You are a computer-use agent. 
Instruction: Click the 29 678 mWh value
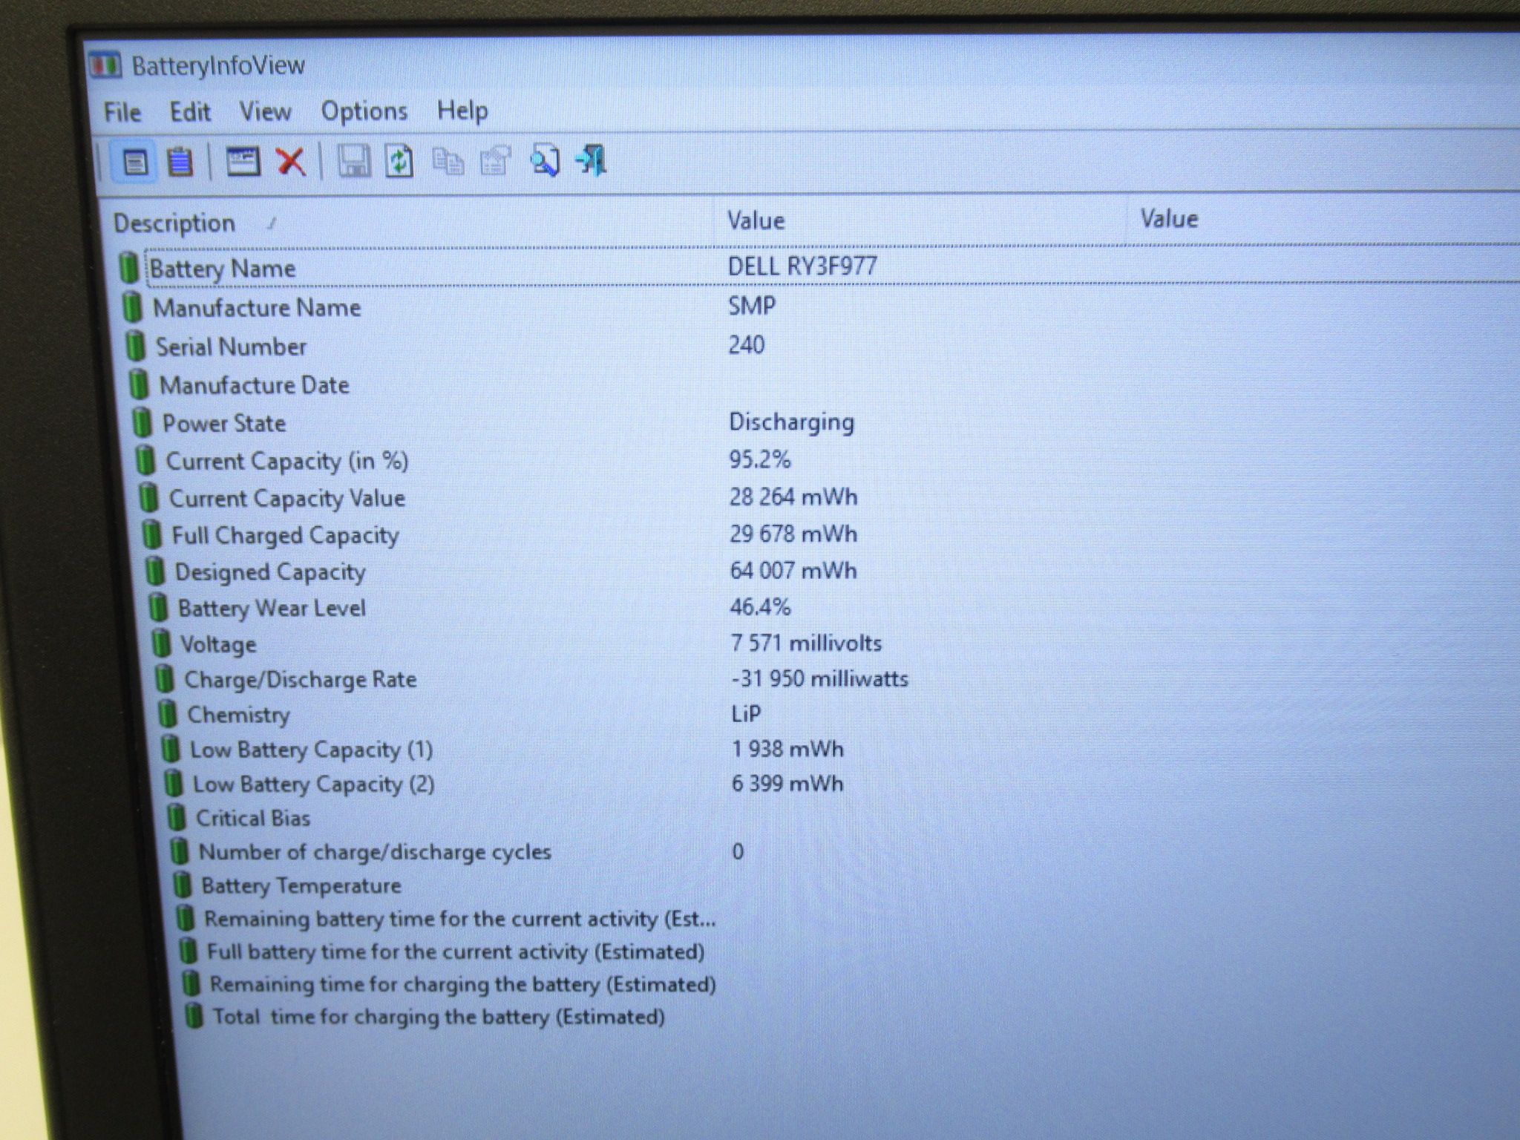[793, 534]
